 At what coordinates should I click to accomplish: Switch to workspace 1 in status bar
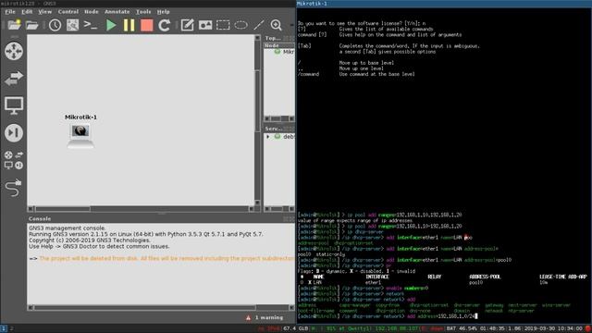[4, 328]
